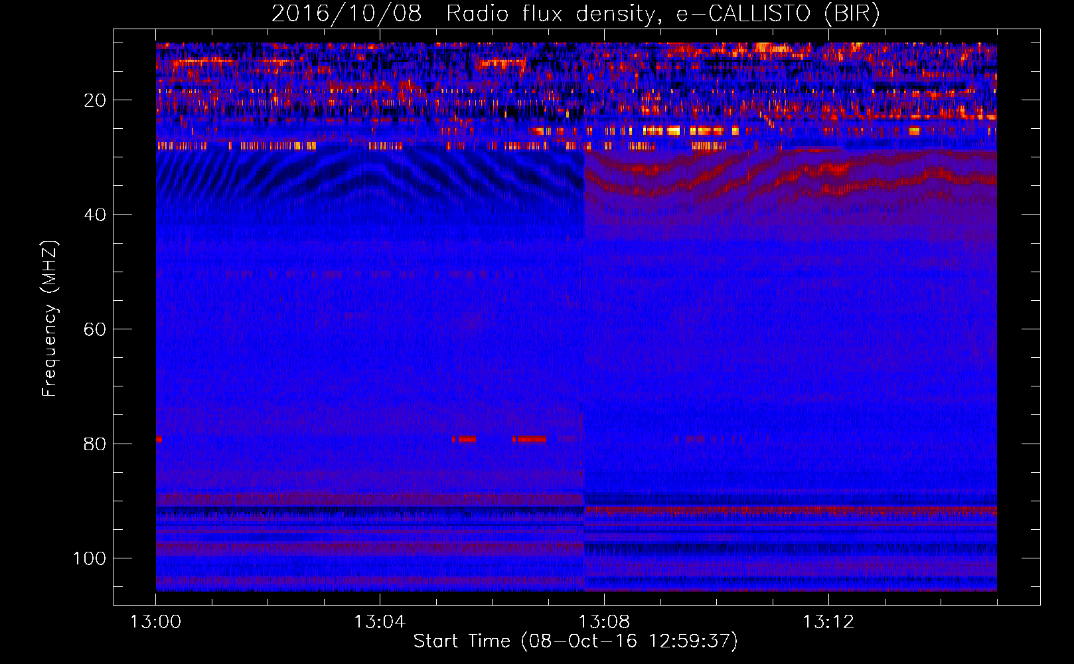The width and height of the screenshot is (1074, 664).
Task: Click the 'Start Time (08-Oct-16 12:59:37)' label
Action: click(575, 641)
